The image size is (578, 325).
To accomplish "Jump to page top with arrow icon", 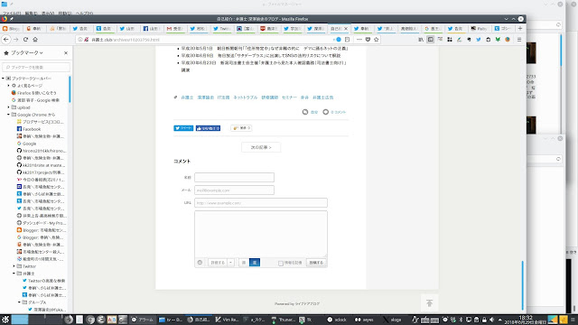I will (x=430, y=303).
